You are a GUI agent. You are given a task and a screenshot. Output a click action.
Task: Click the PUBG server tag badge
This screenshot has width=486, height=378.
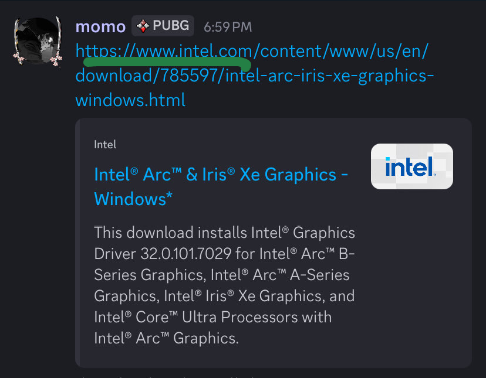point(163,26)
